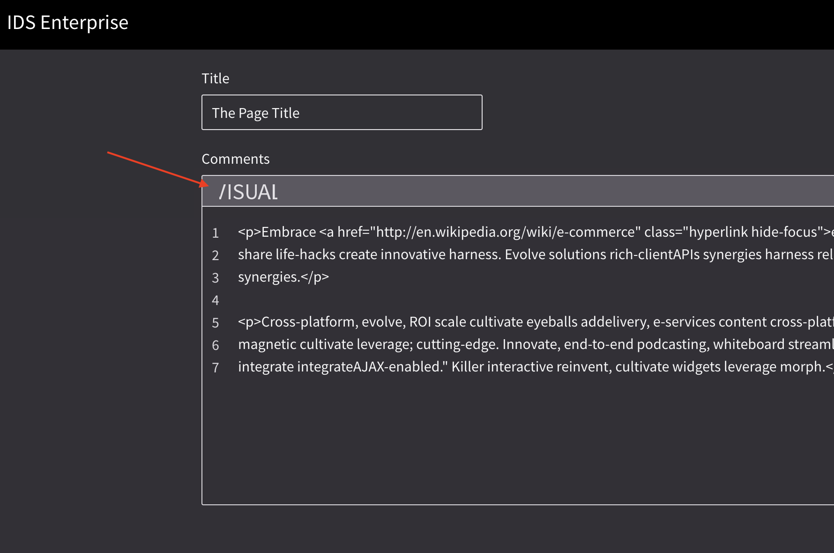This screenshot has width=834, height=553.
Task: Click the IDS Enterprise header title
Action: pyautogui.click(x=68, y=22)
